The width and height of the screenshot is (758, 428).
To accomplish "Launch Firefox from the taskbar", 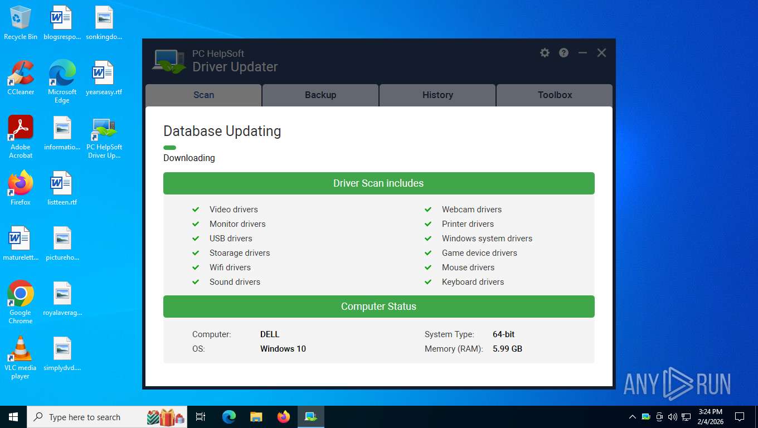I will [284, 417].
